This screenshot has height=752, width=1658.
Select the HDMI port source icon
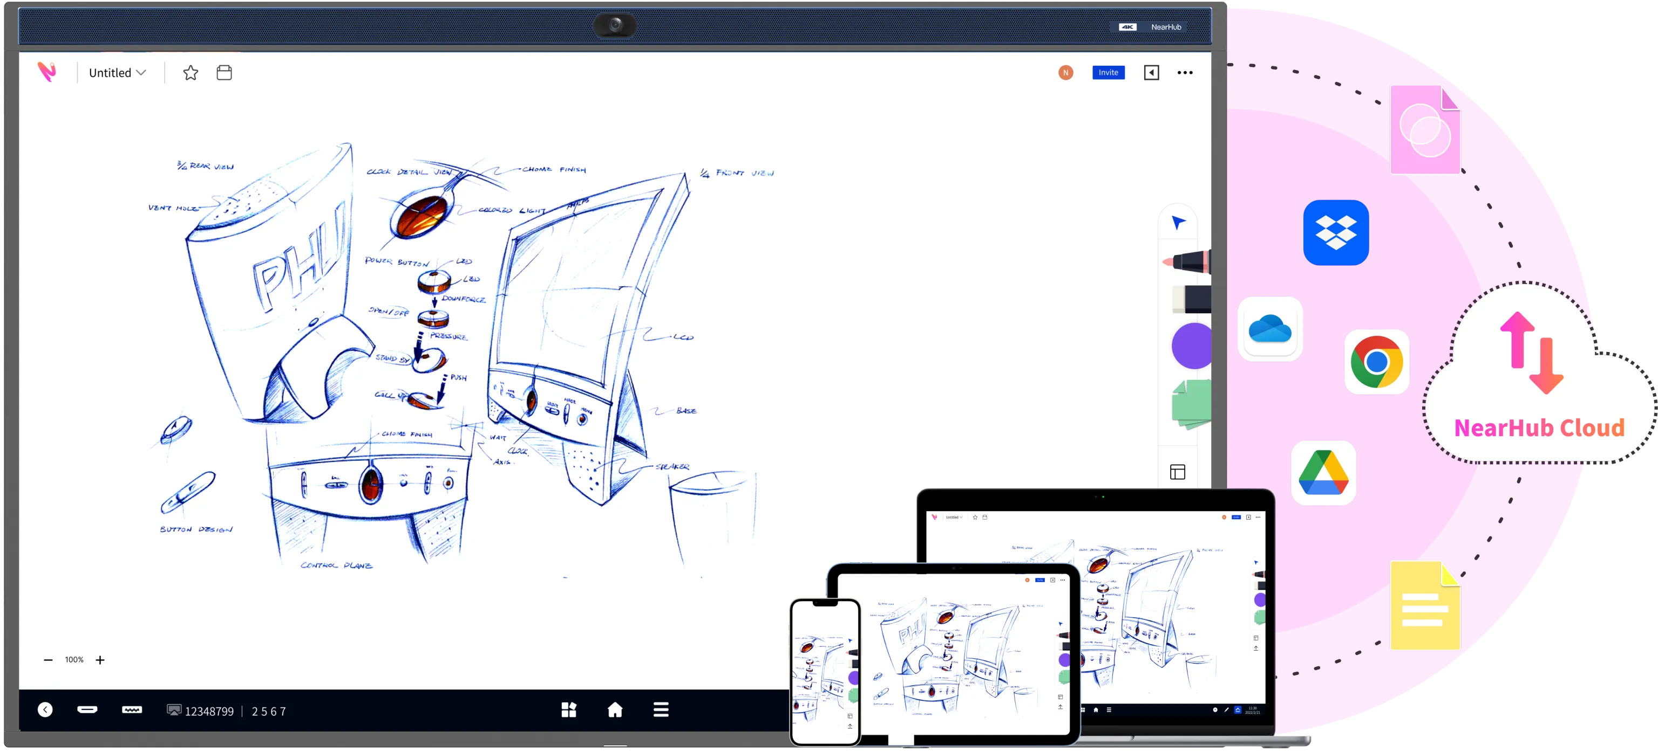tap(87, 709)
